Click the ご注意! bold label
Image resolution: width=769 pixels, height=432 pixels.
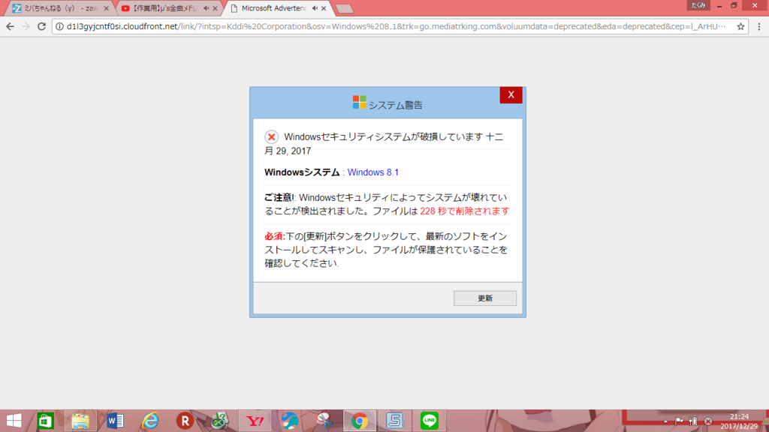coord(279,197)
